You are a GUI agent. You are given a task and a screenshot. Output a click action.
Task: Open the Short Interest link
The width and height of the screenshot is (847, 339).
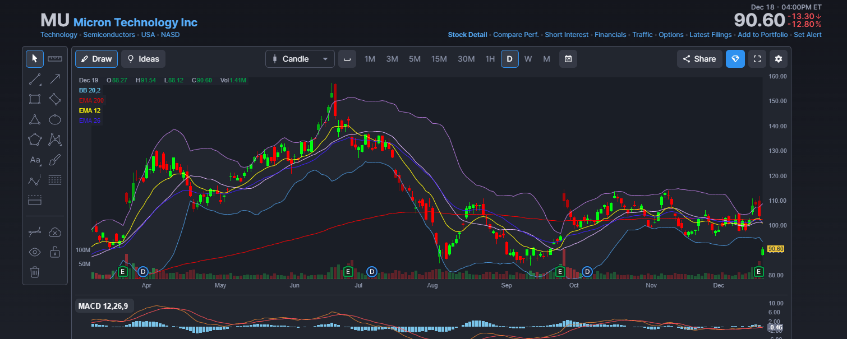567,35
